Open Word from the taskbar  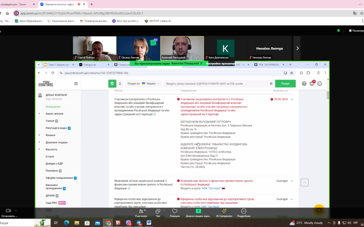[x=149, y=223]
